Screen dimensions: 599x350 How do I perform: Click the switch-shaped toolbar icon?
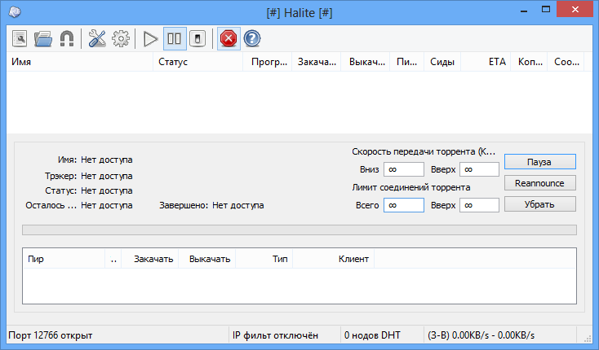point(197,38)
